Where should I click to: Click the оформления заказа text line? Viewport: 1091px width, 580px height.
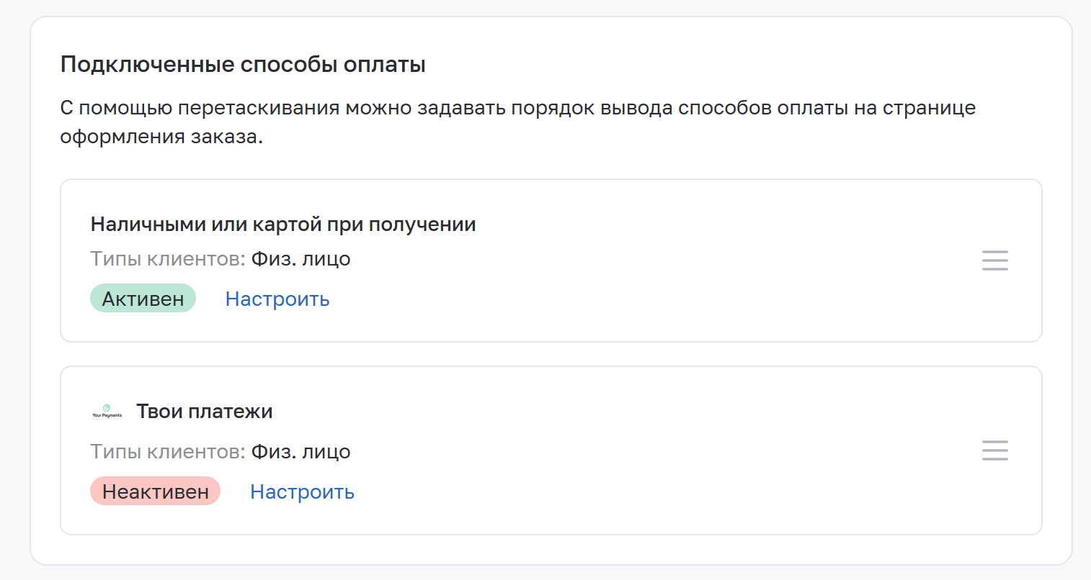161,137
